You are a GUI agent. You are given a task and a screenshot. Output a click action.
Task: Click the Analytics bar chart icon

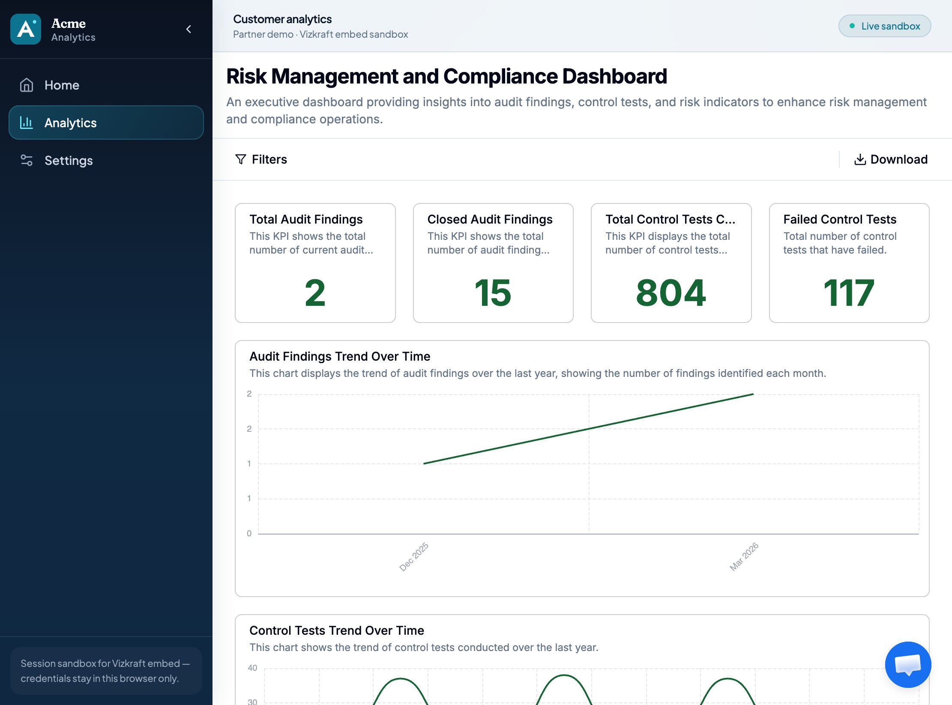27,122
